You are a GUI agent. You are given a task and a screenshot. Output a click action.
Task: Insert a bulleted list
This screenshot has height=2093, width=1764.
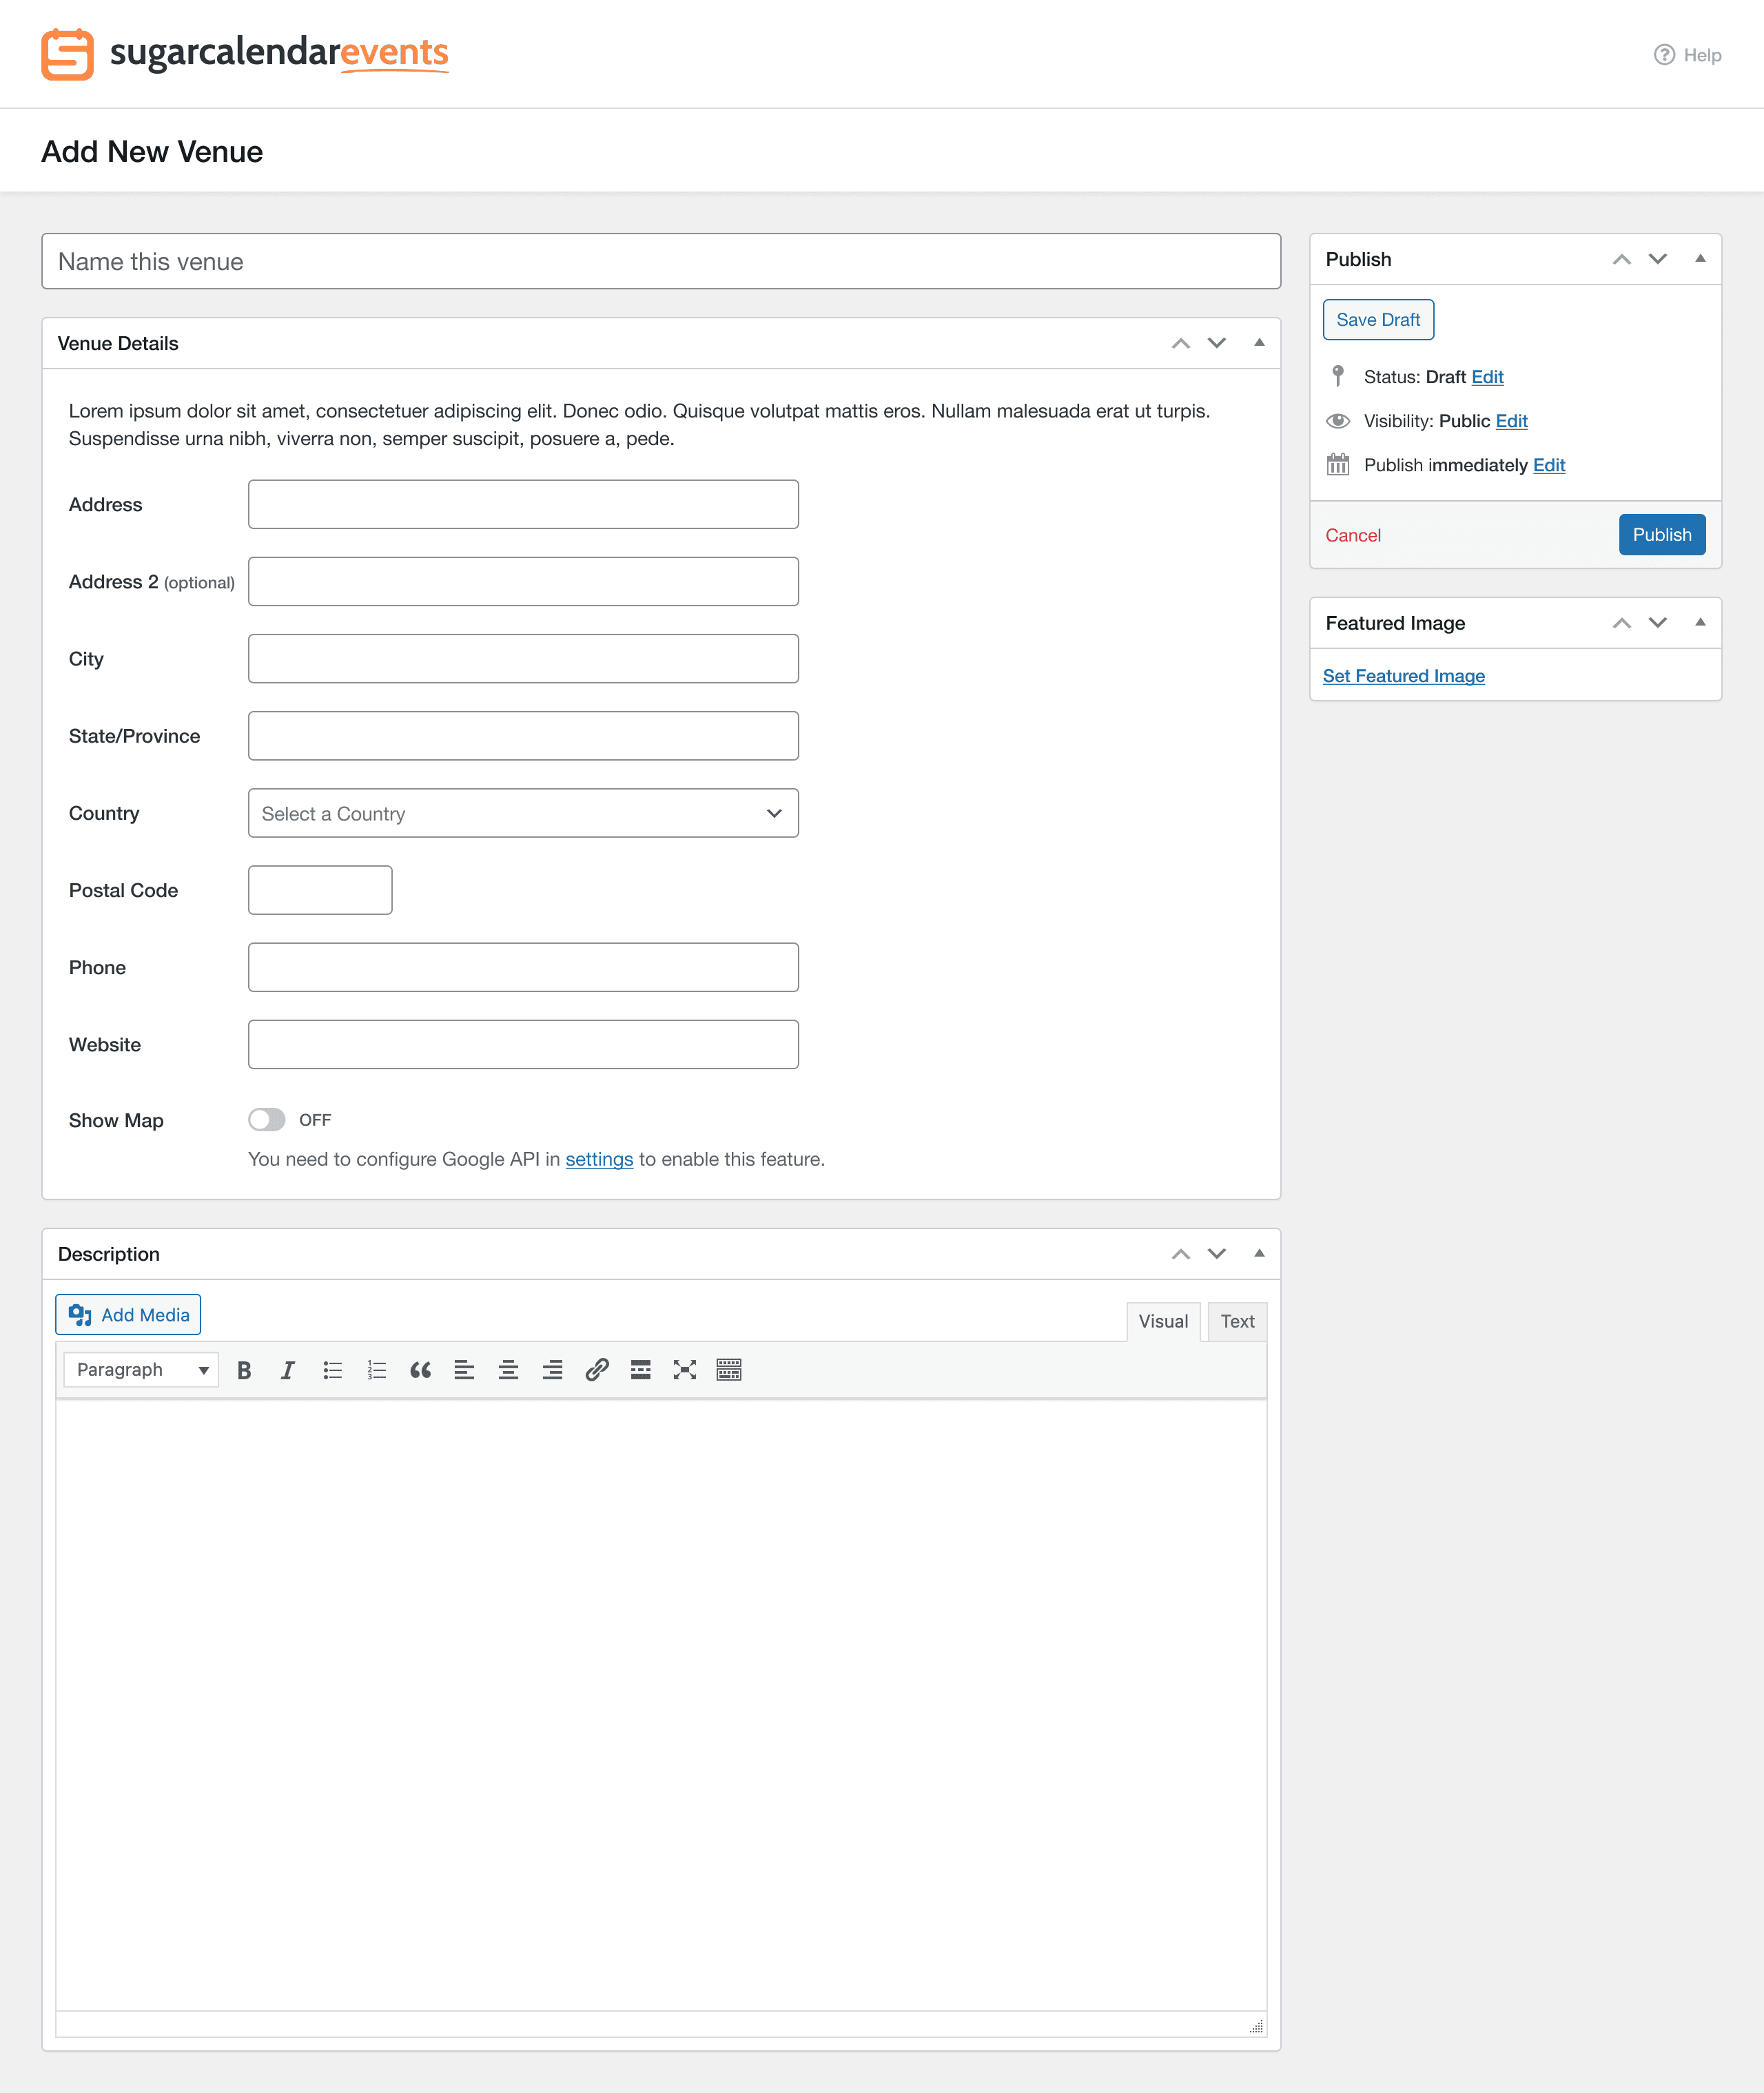pos(332,1370)
